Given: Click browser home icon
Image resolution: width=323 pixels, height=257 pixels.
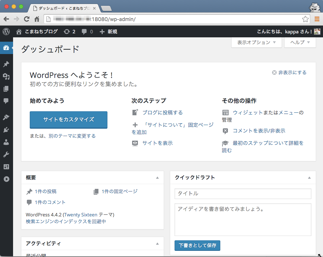Looking at the screenshot, I should click(x=37, y=19).
